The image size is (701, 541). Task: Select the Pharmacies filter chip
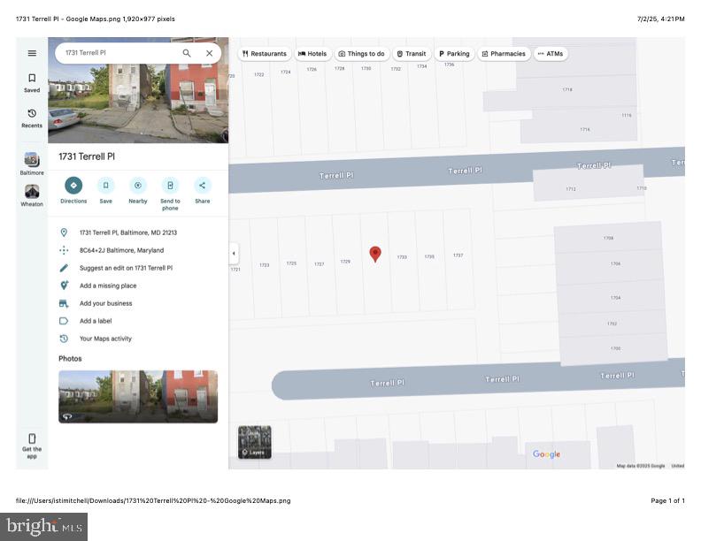(504, 54)
